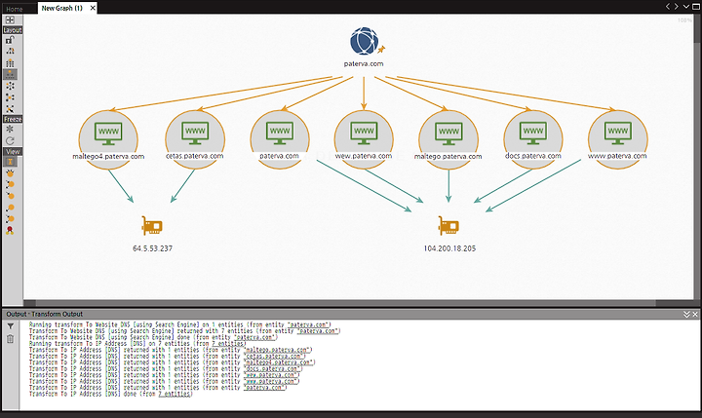Screen dimensions: 702x418
Task: Click the scroll tabs left arrow
Action: [668, 6]
